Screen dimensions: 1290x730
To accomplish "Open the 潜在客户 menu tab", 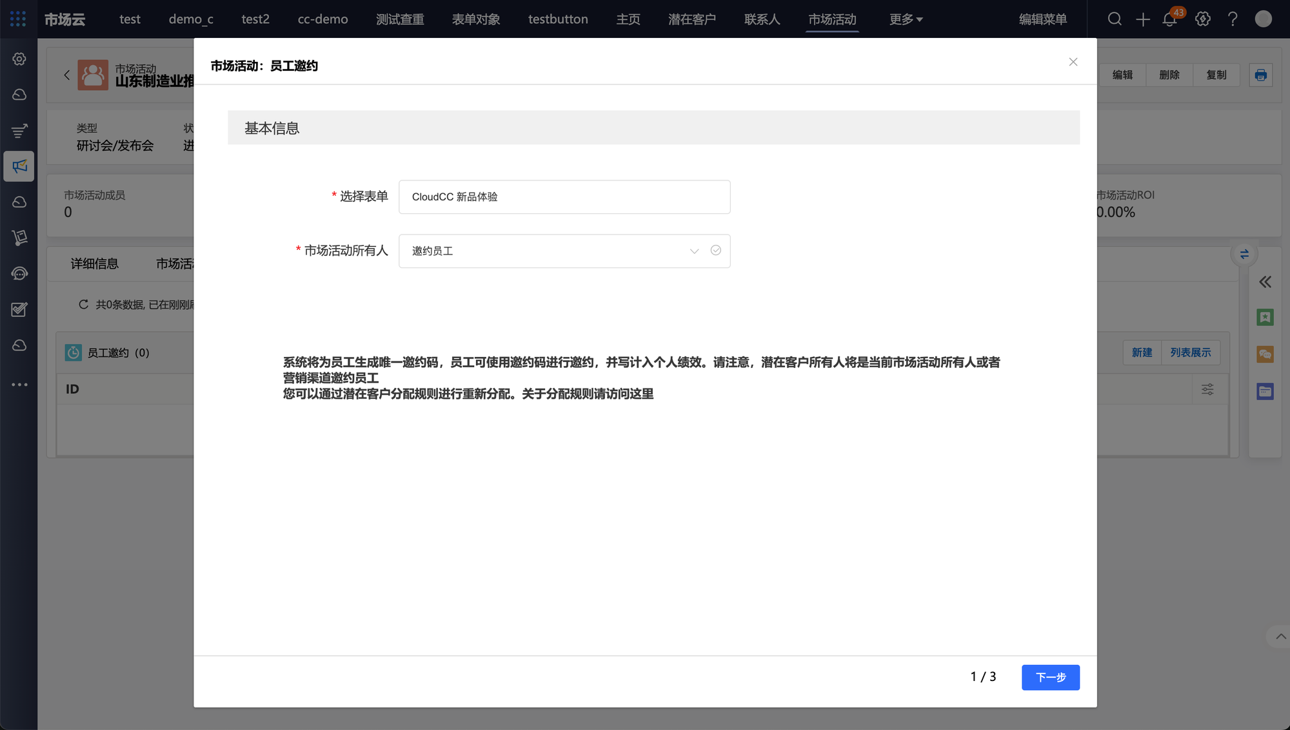I will [x=691, y=19].
